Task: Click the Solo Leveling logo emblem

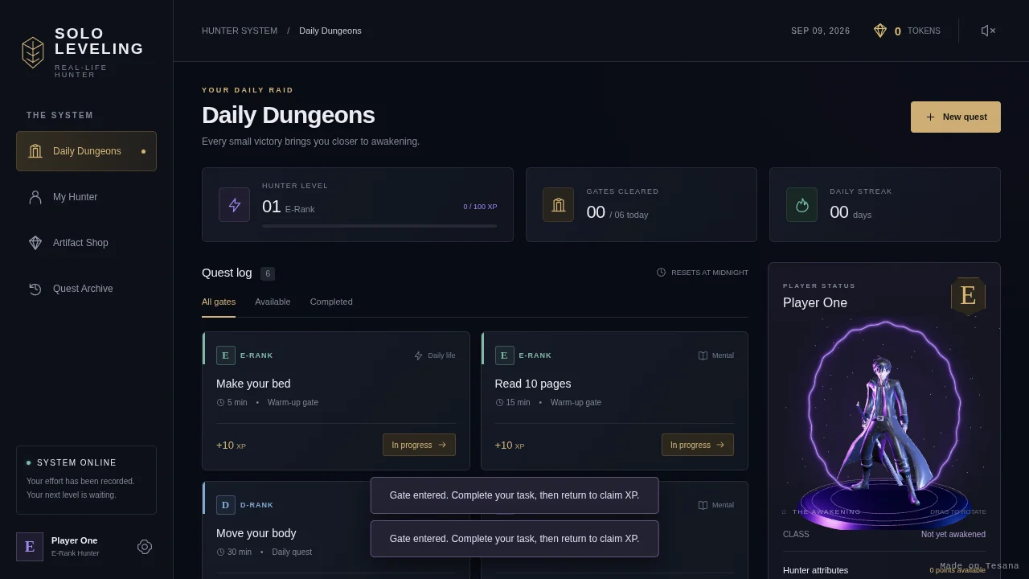Action: 32,52
